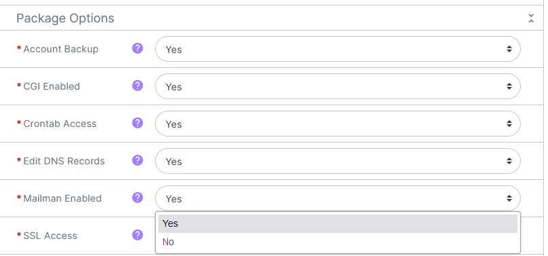Open help tooltip for Account Backup
This screenshot has width=548, height=256.
tap(137, 48)
